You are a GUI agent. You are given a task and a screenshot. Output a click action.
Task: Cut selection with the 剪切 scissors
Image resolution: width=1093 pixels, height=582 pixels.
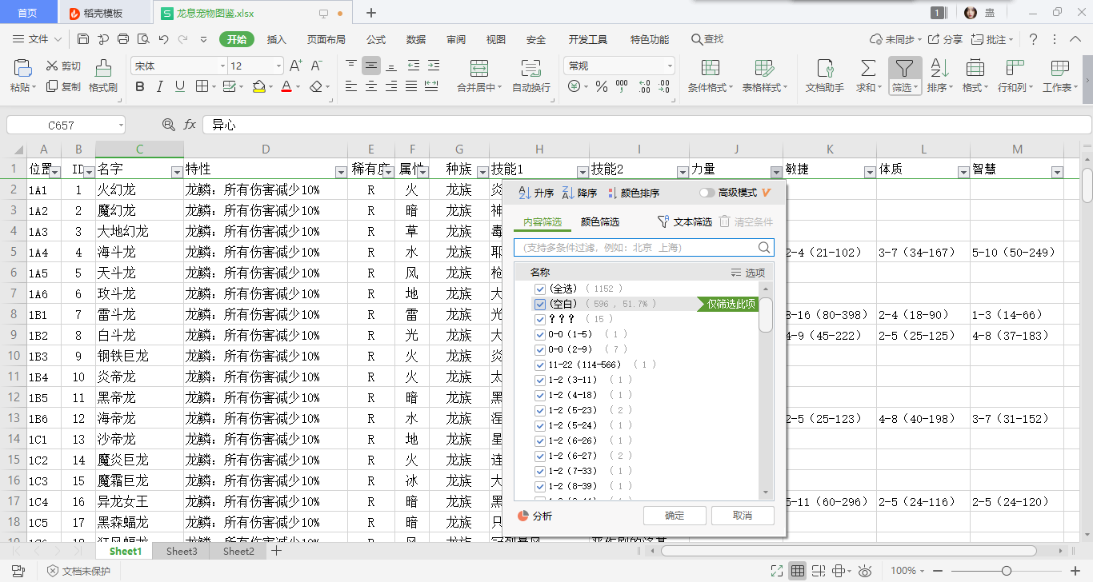63,66
